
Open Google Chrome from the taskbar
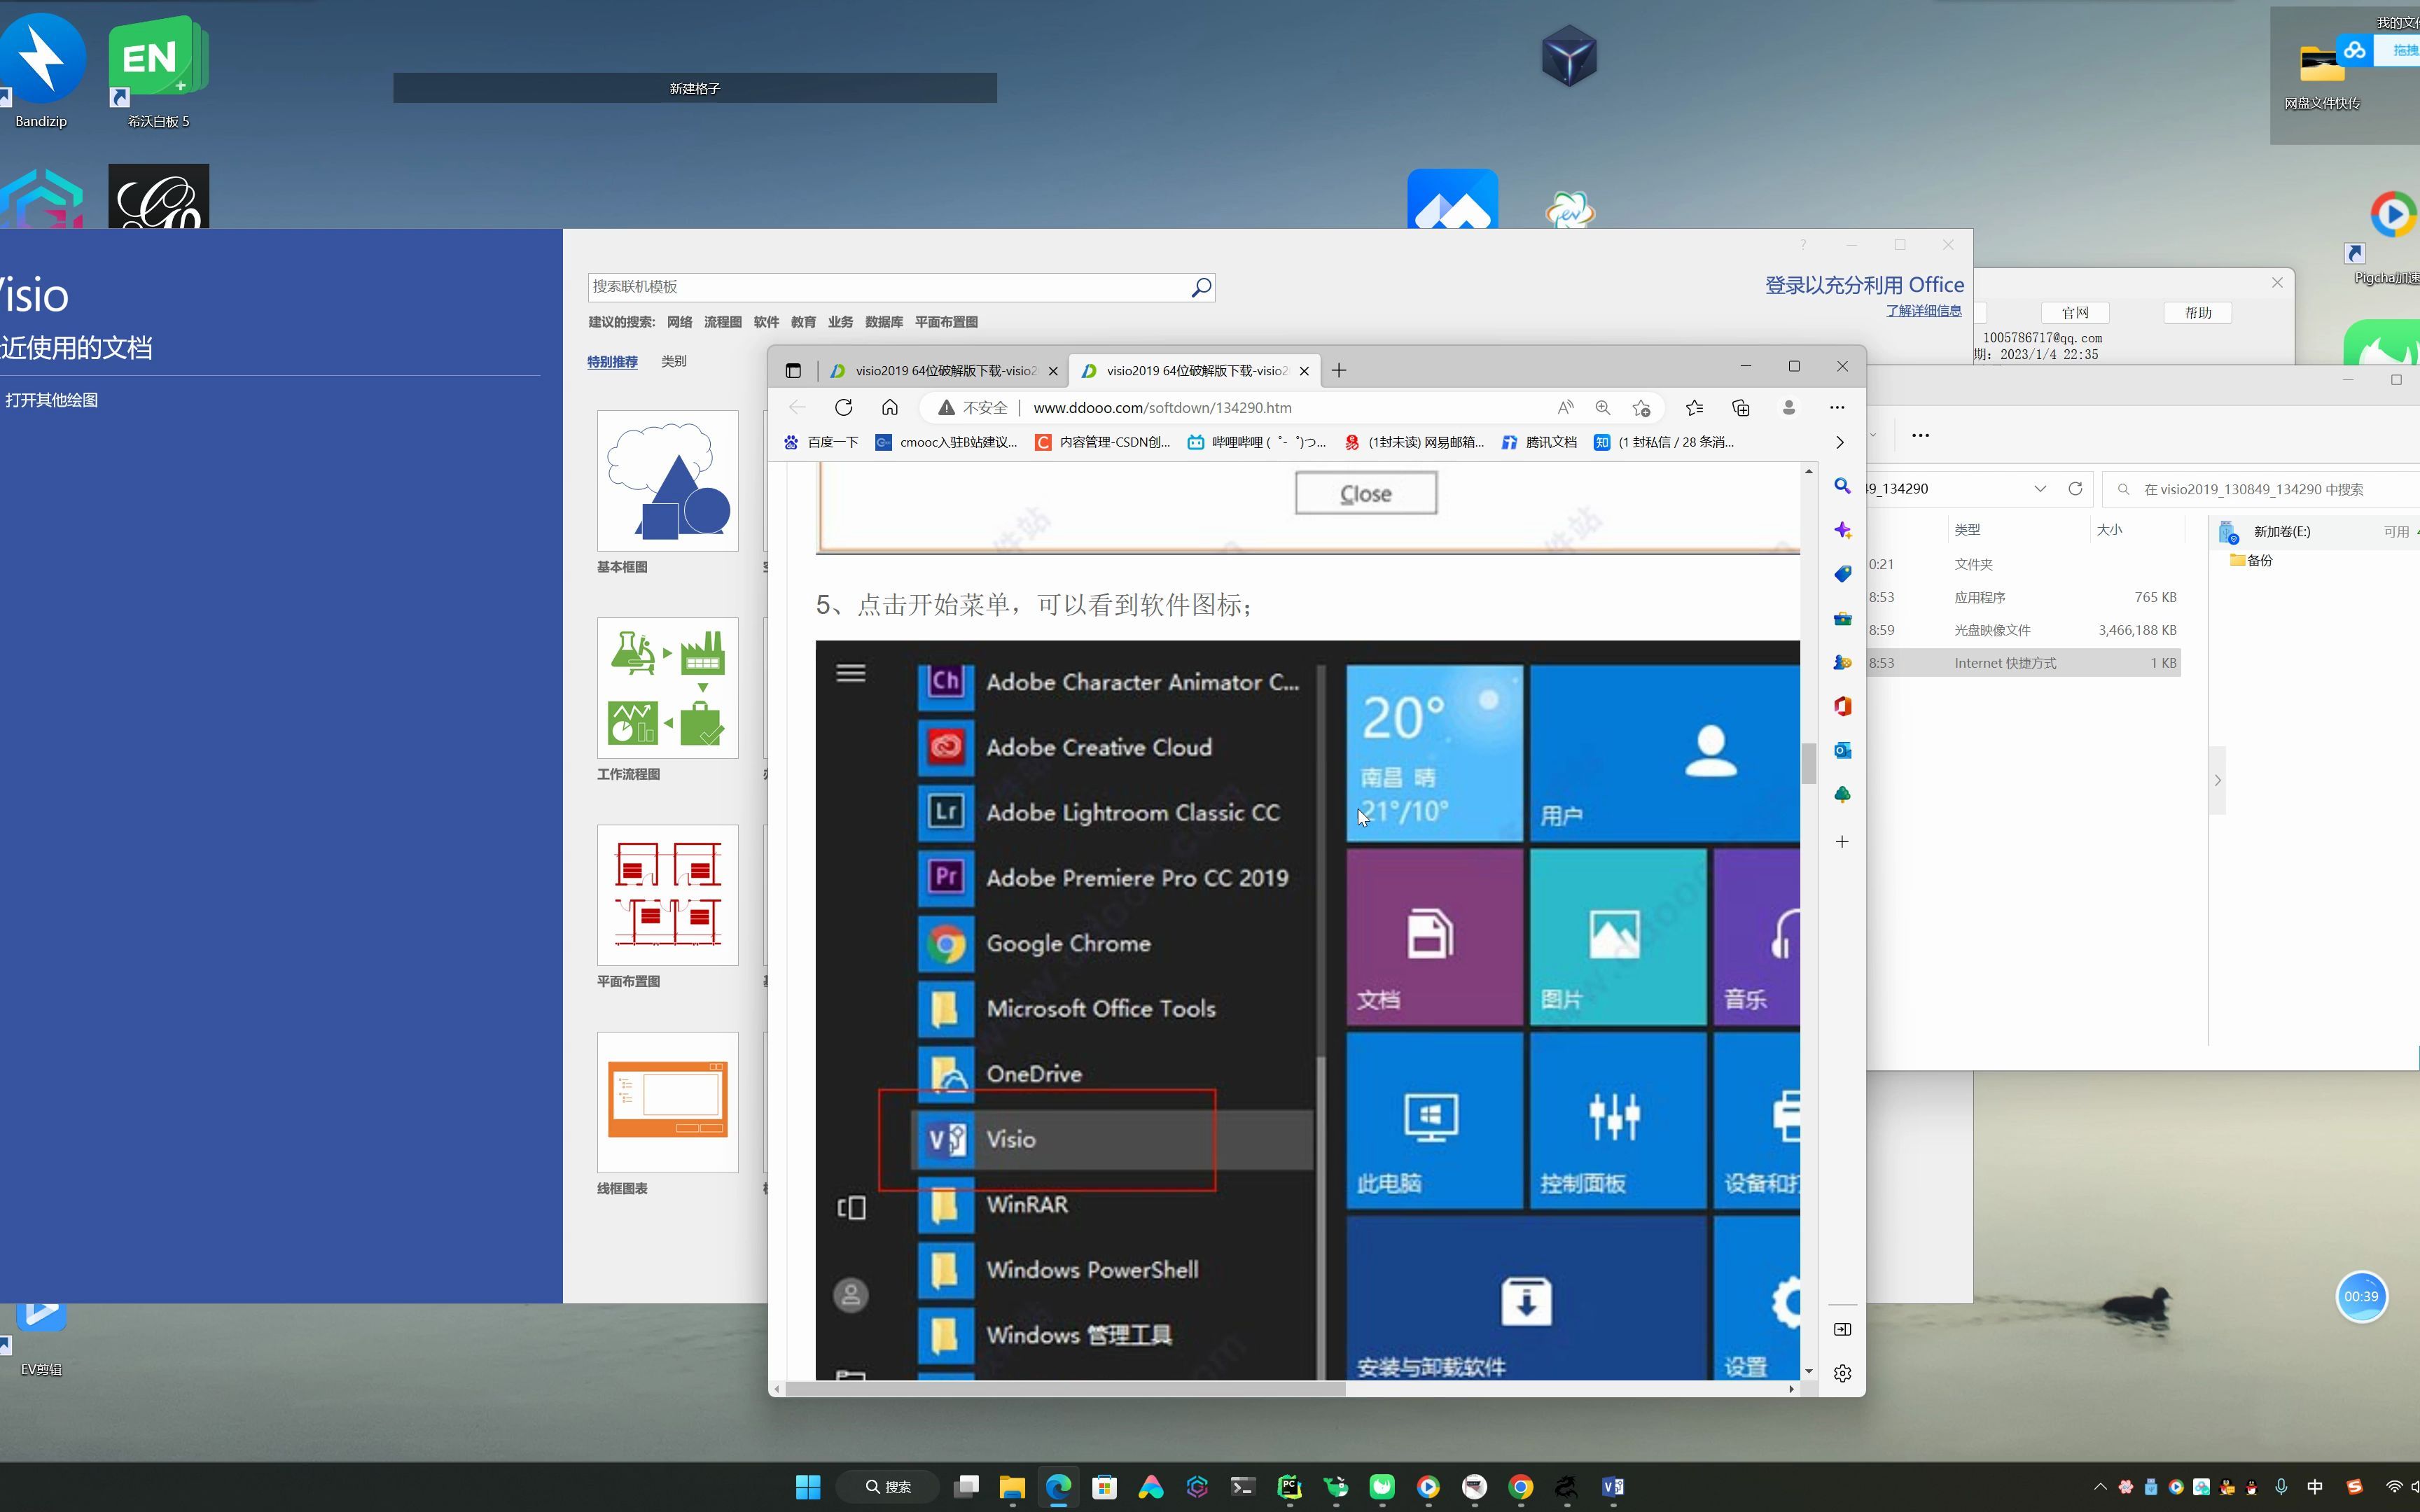[x=1520, y=1487]
